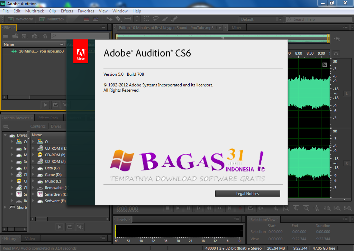
Task: Select the Spot Healing Brush tool
Action: tap(174, 19)
